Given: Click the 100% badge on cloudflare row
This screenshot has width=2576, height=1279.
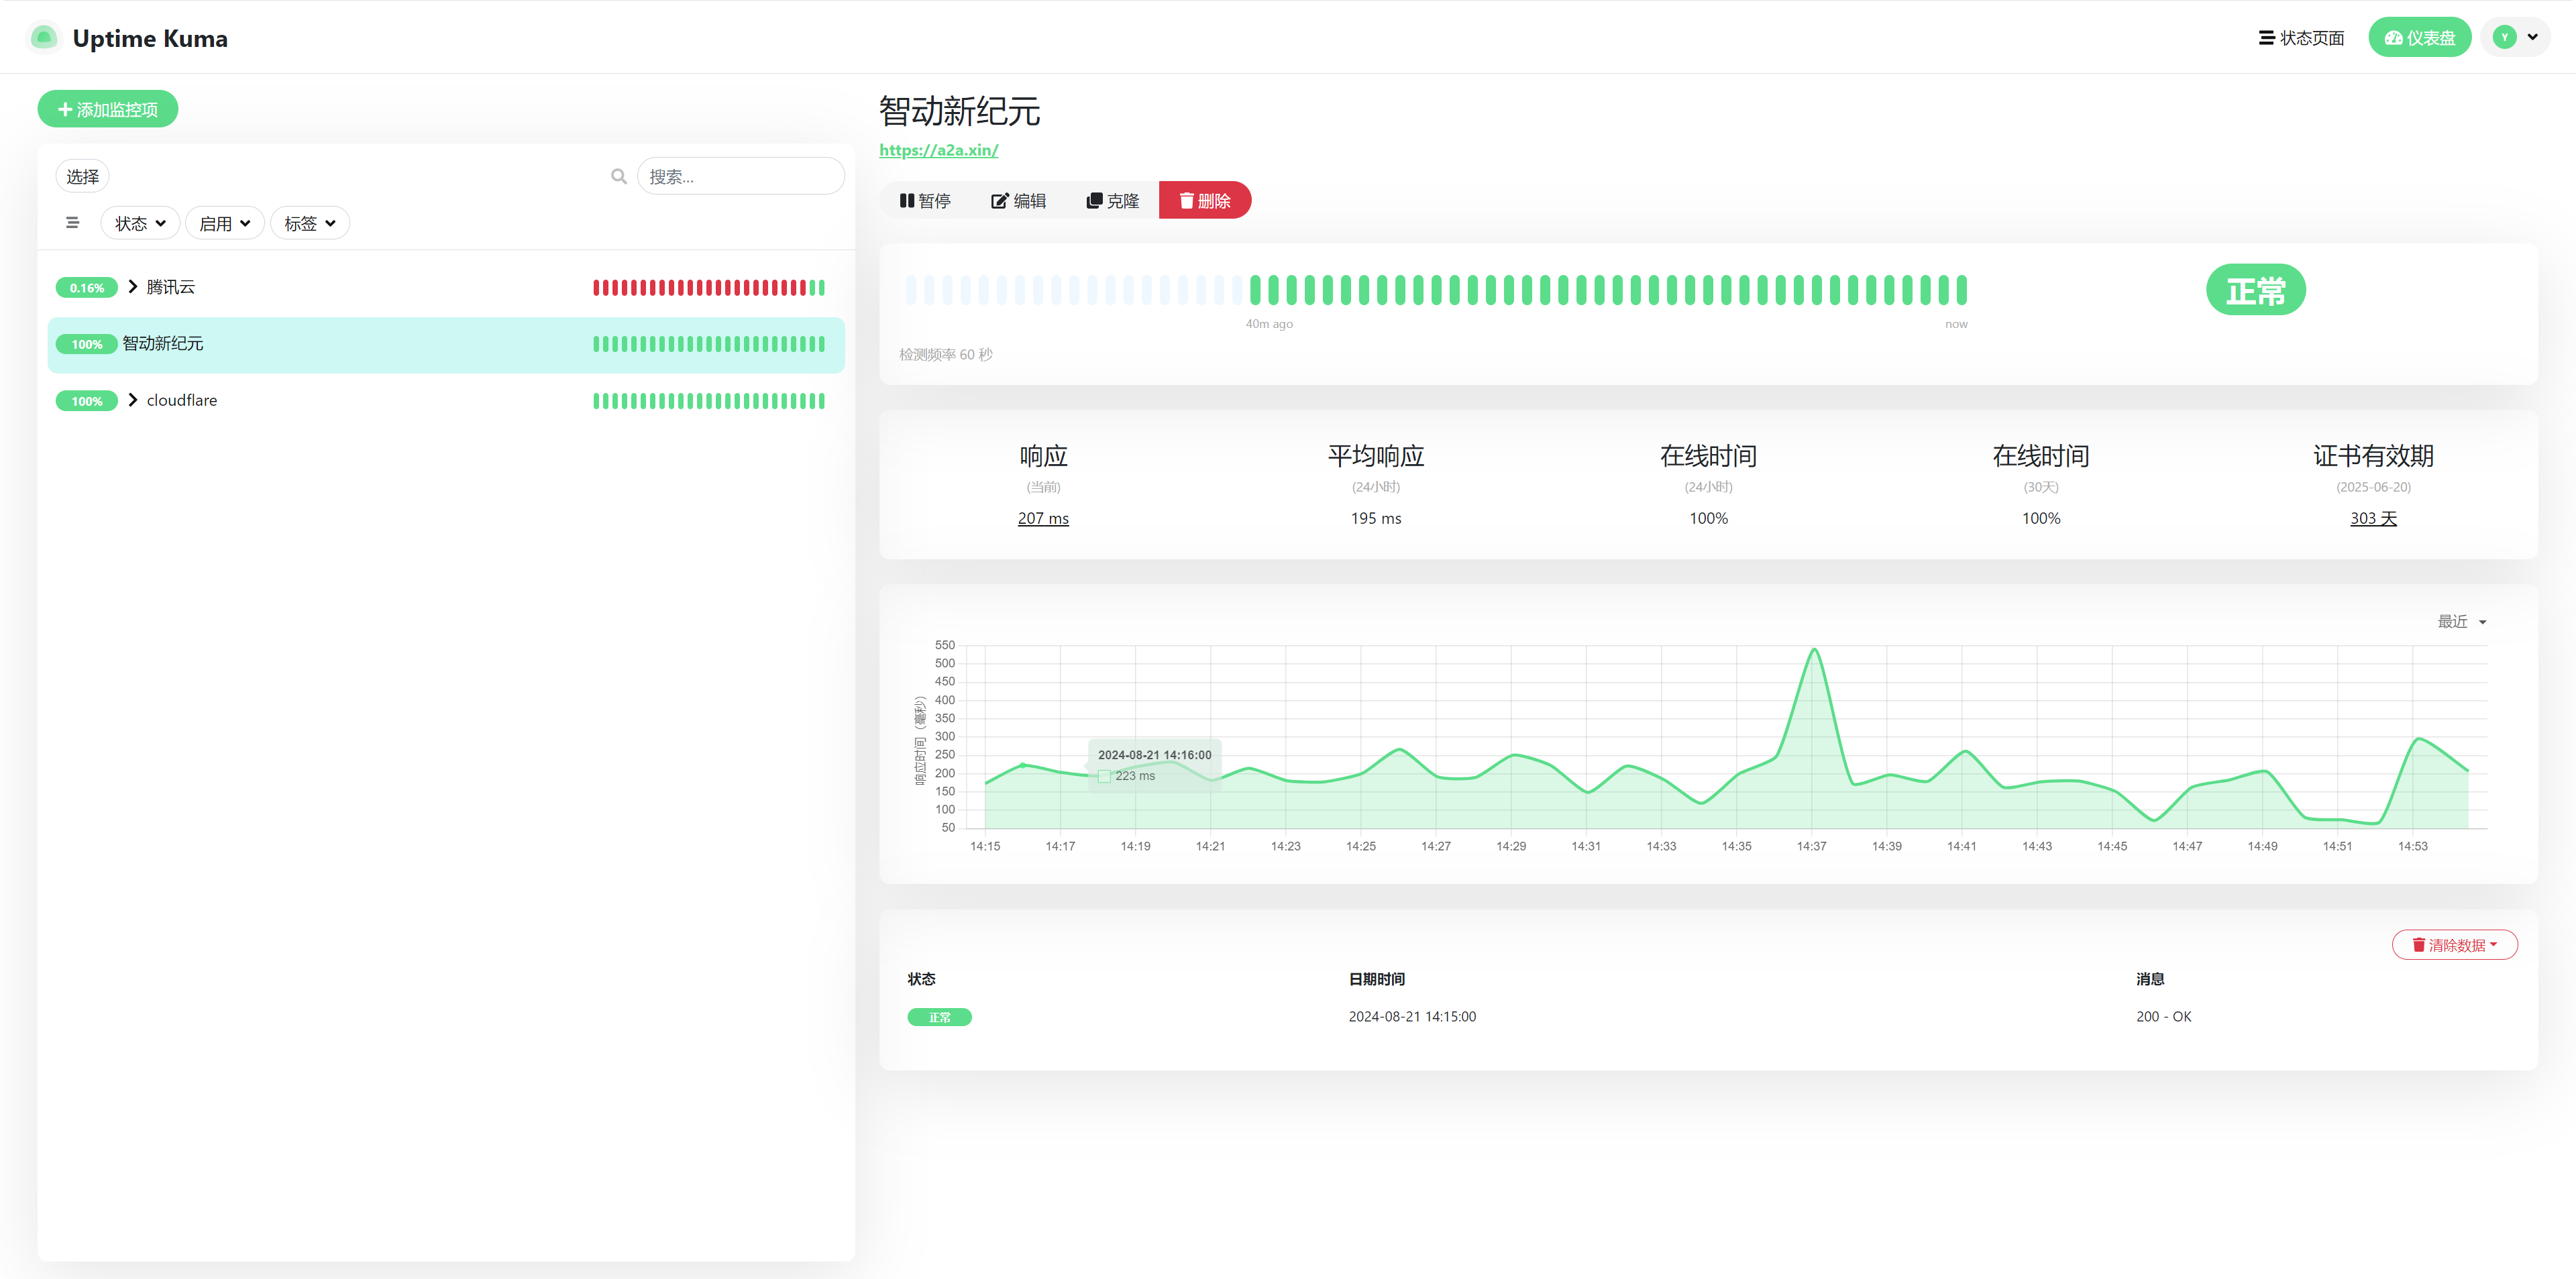Looking at the screenshot, I should [87, 401].
